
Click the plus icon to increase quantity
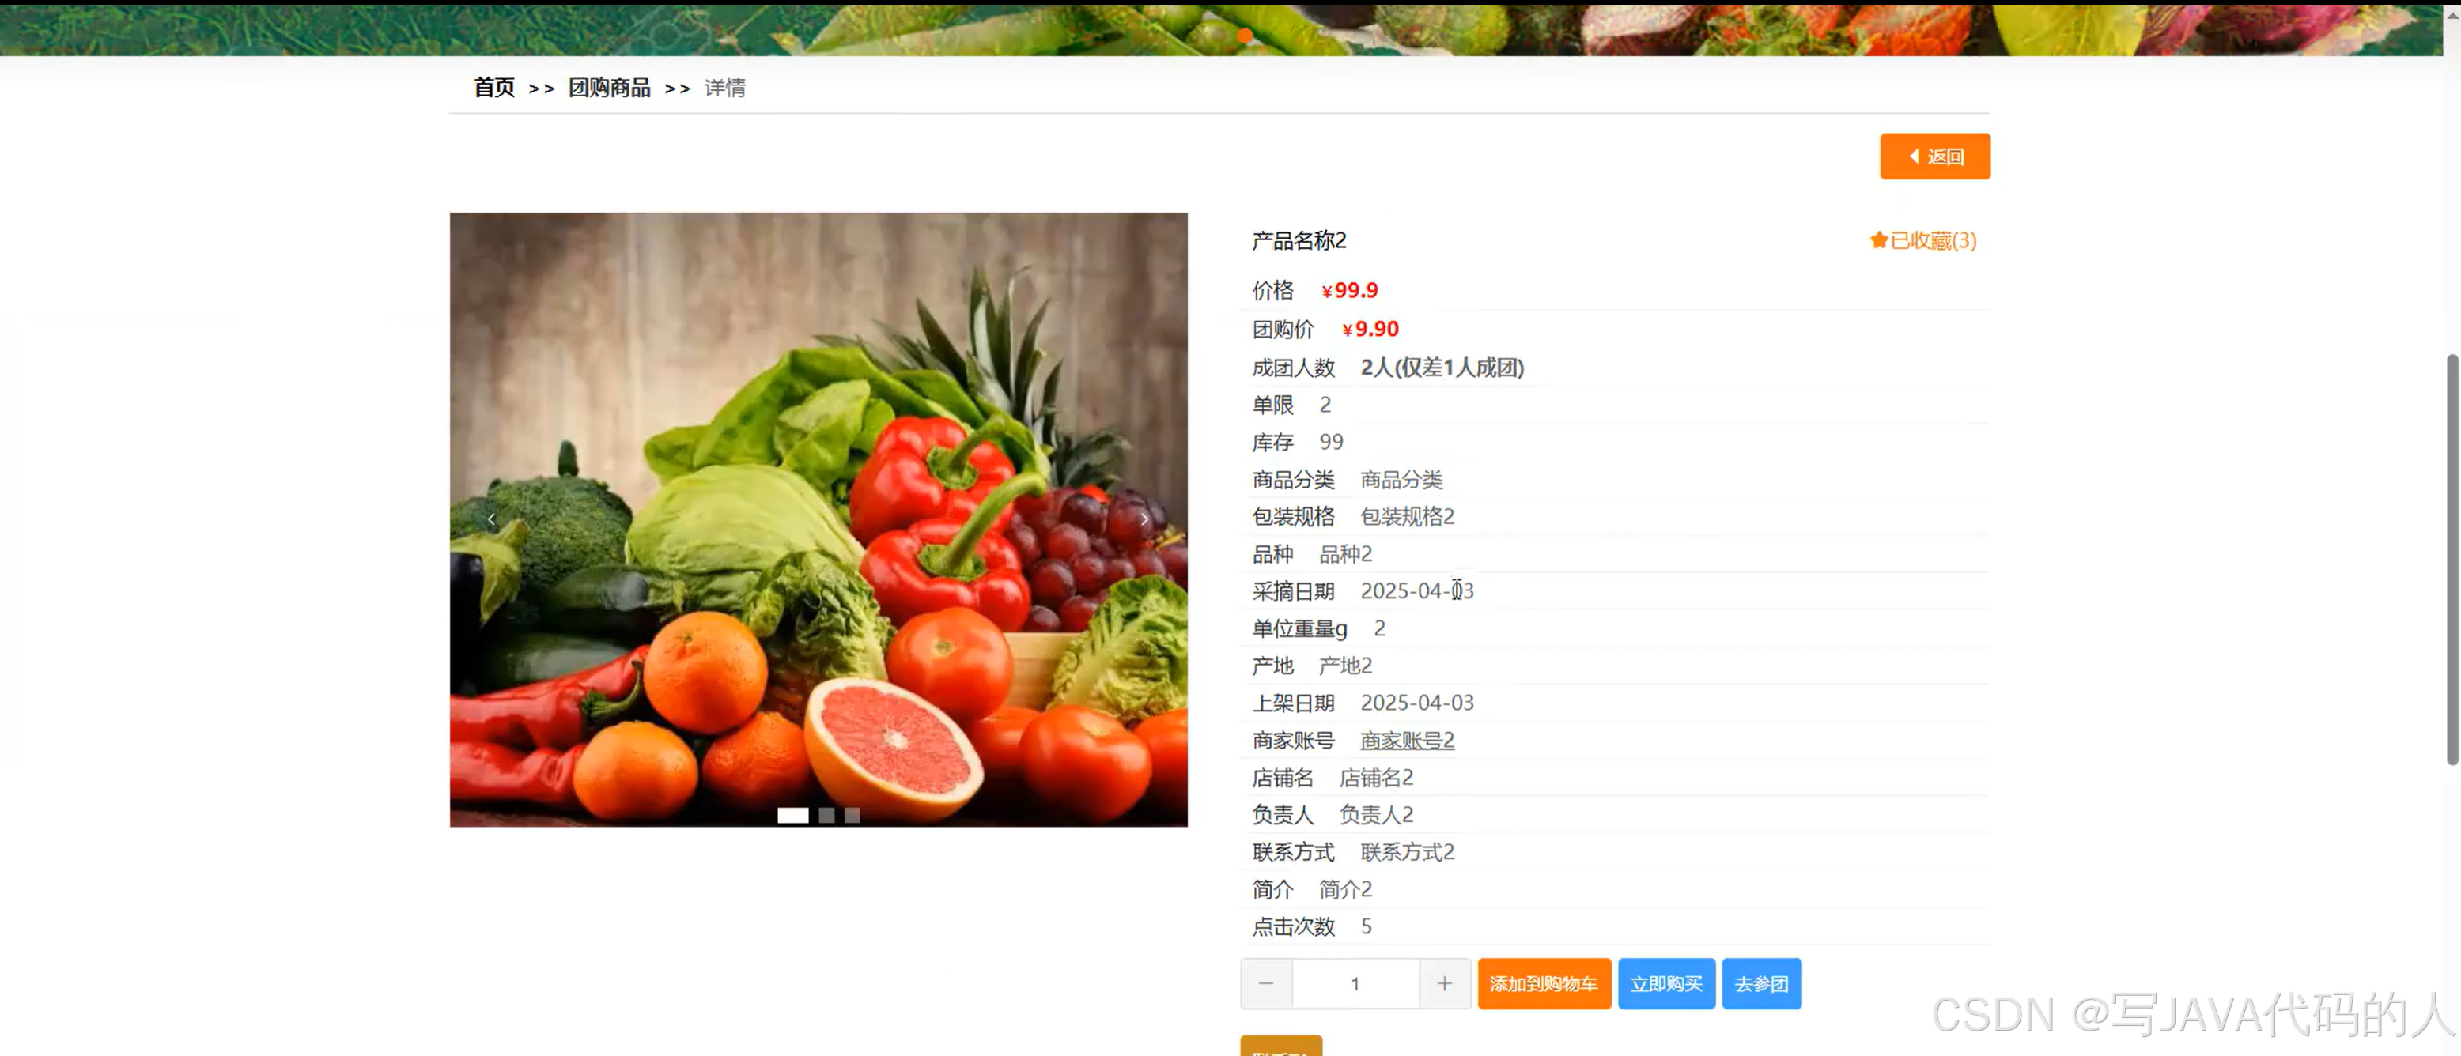coord(1445,983)
